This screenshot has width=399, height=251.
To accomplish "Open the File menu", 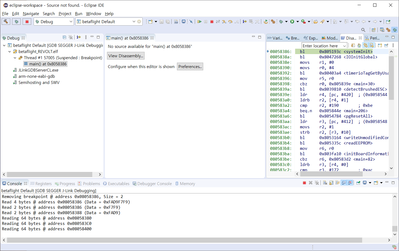I will tap(5, 13).
